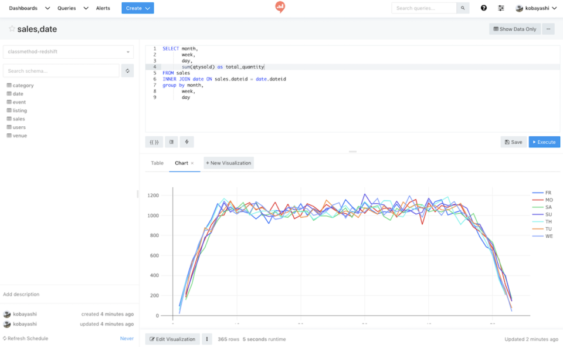Viewport: 563px width, 347px height.
Task: Expand the Dashboards menu chevron
Action: pyautogui.click(x=47, y=8)
